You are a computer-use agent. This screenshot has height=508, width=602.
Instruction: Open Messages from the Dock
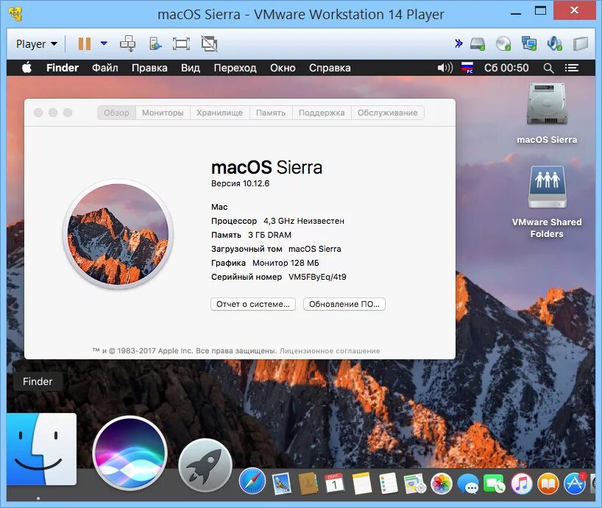pyautogui.click(x=468, y=484)
